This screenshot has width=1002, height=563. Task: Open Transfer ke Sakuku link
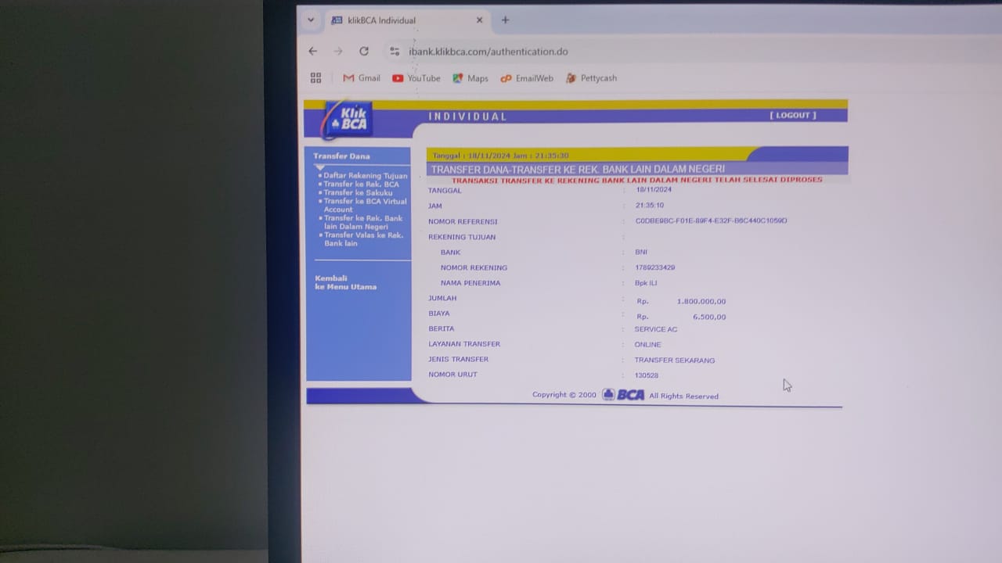pyautogui.click(x=358, y=193)
